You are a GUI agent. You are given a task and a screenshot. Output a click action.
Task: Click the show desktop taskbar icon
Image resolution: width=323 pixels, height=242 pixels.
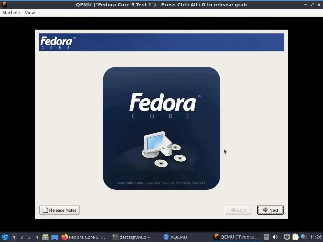(x=55, y=237)
